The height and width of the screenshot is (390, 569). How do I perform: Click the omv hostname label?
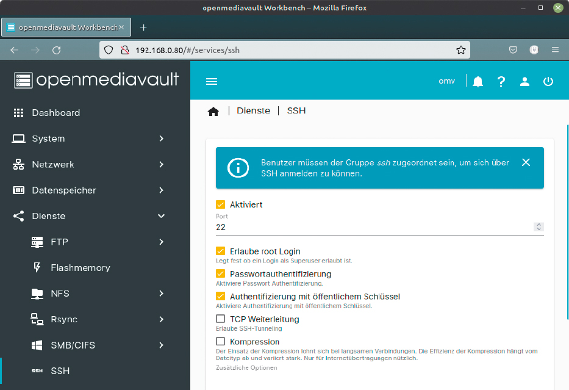(446, 81)
